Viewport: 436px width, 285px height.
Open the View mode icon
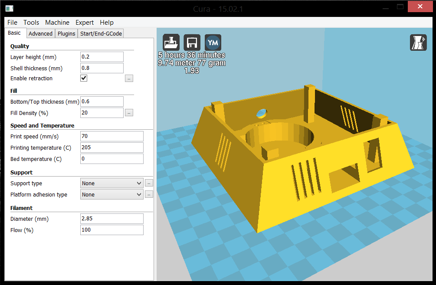pos(418,43)
